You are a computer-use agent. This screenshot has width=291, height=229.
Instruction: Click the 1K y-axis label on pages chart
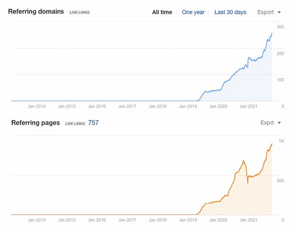[281, 141]
